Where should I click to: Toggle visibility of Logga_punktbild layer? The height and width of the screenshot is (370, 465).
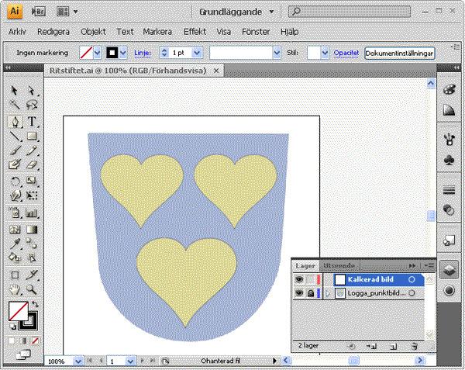(x=299, y=293)
